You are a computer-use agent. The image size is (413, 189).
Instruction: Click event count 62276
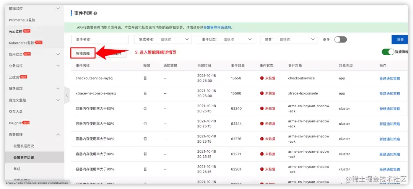point(236,139)
